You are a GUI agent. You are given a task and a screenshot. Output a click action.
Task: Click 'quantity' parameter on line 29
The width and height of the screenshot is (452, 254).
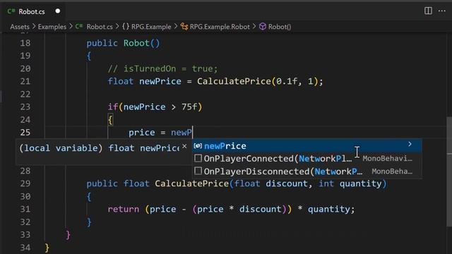[360, 183]
